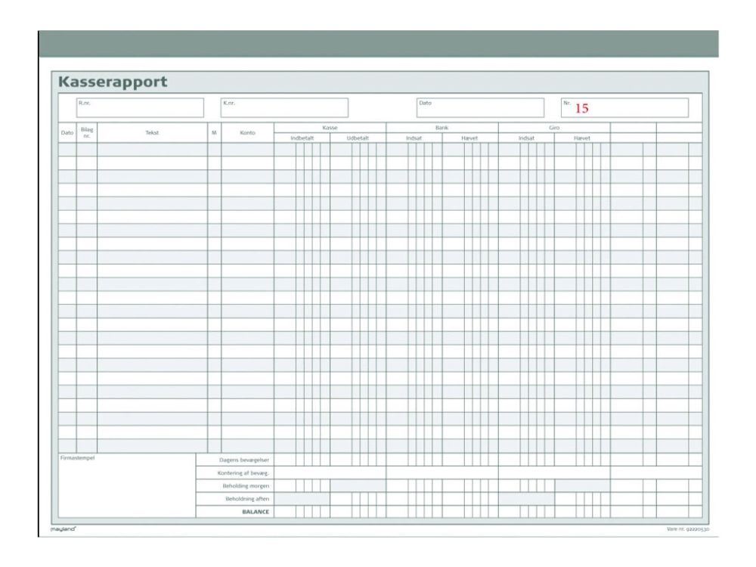Select the BALANCE row label
756x567 pixels.
coord(256,512)
